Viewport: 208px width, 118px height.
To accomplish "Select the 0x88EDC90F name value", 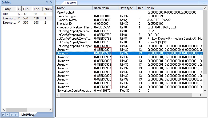I will point(103,87).
